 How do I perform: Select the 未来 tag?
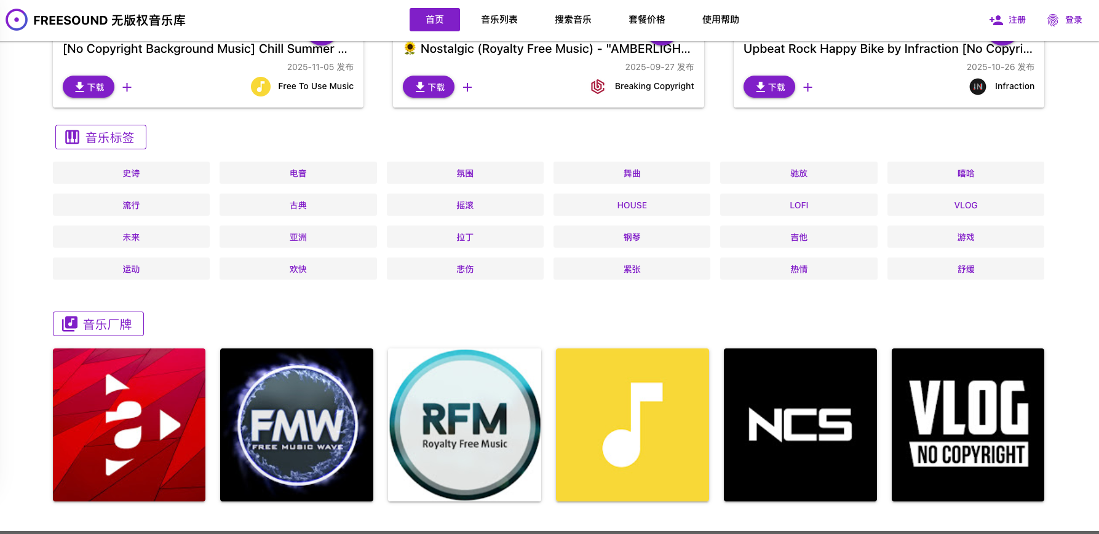point(131,237)
